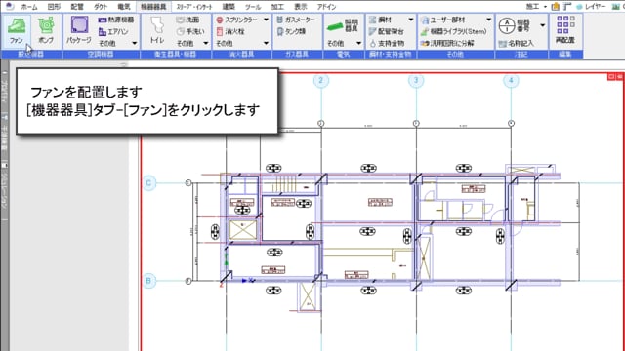This screenshot has width=625, height=351.
Task: Click the ユーザー部材 tool
Action: pyautogui.click(x=443, y=19)
